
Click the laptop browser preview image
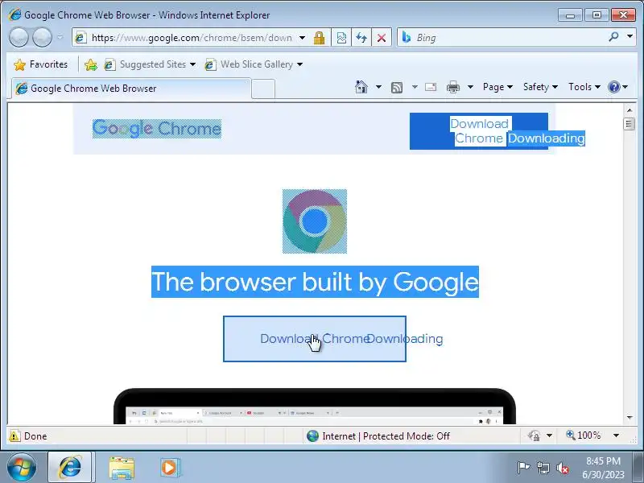(315, 406)
